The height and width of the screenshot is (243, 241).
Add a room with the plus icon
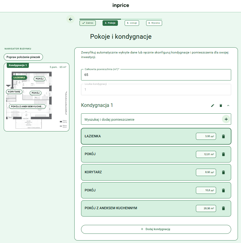(x=226, y=119)
